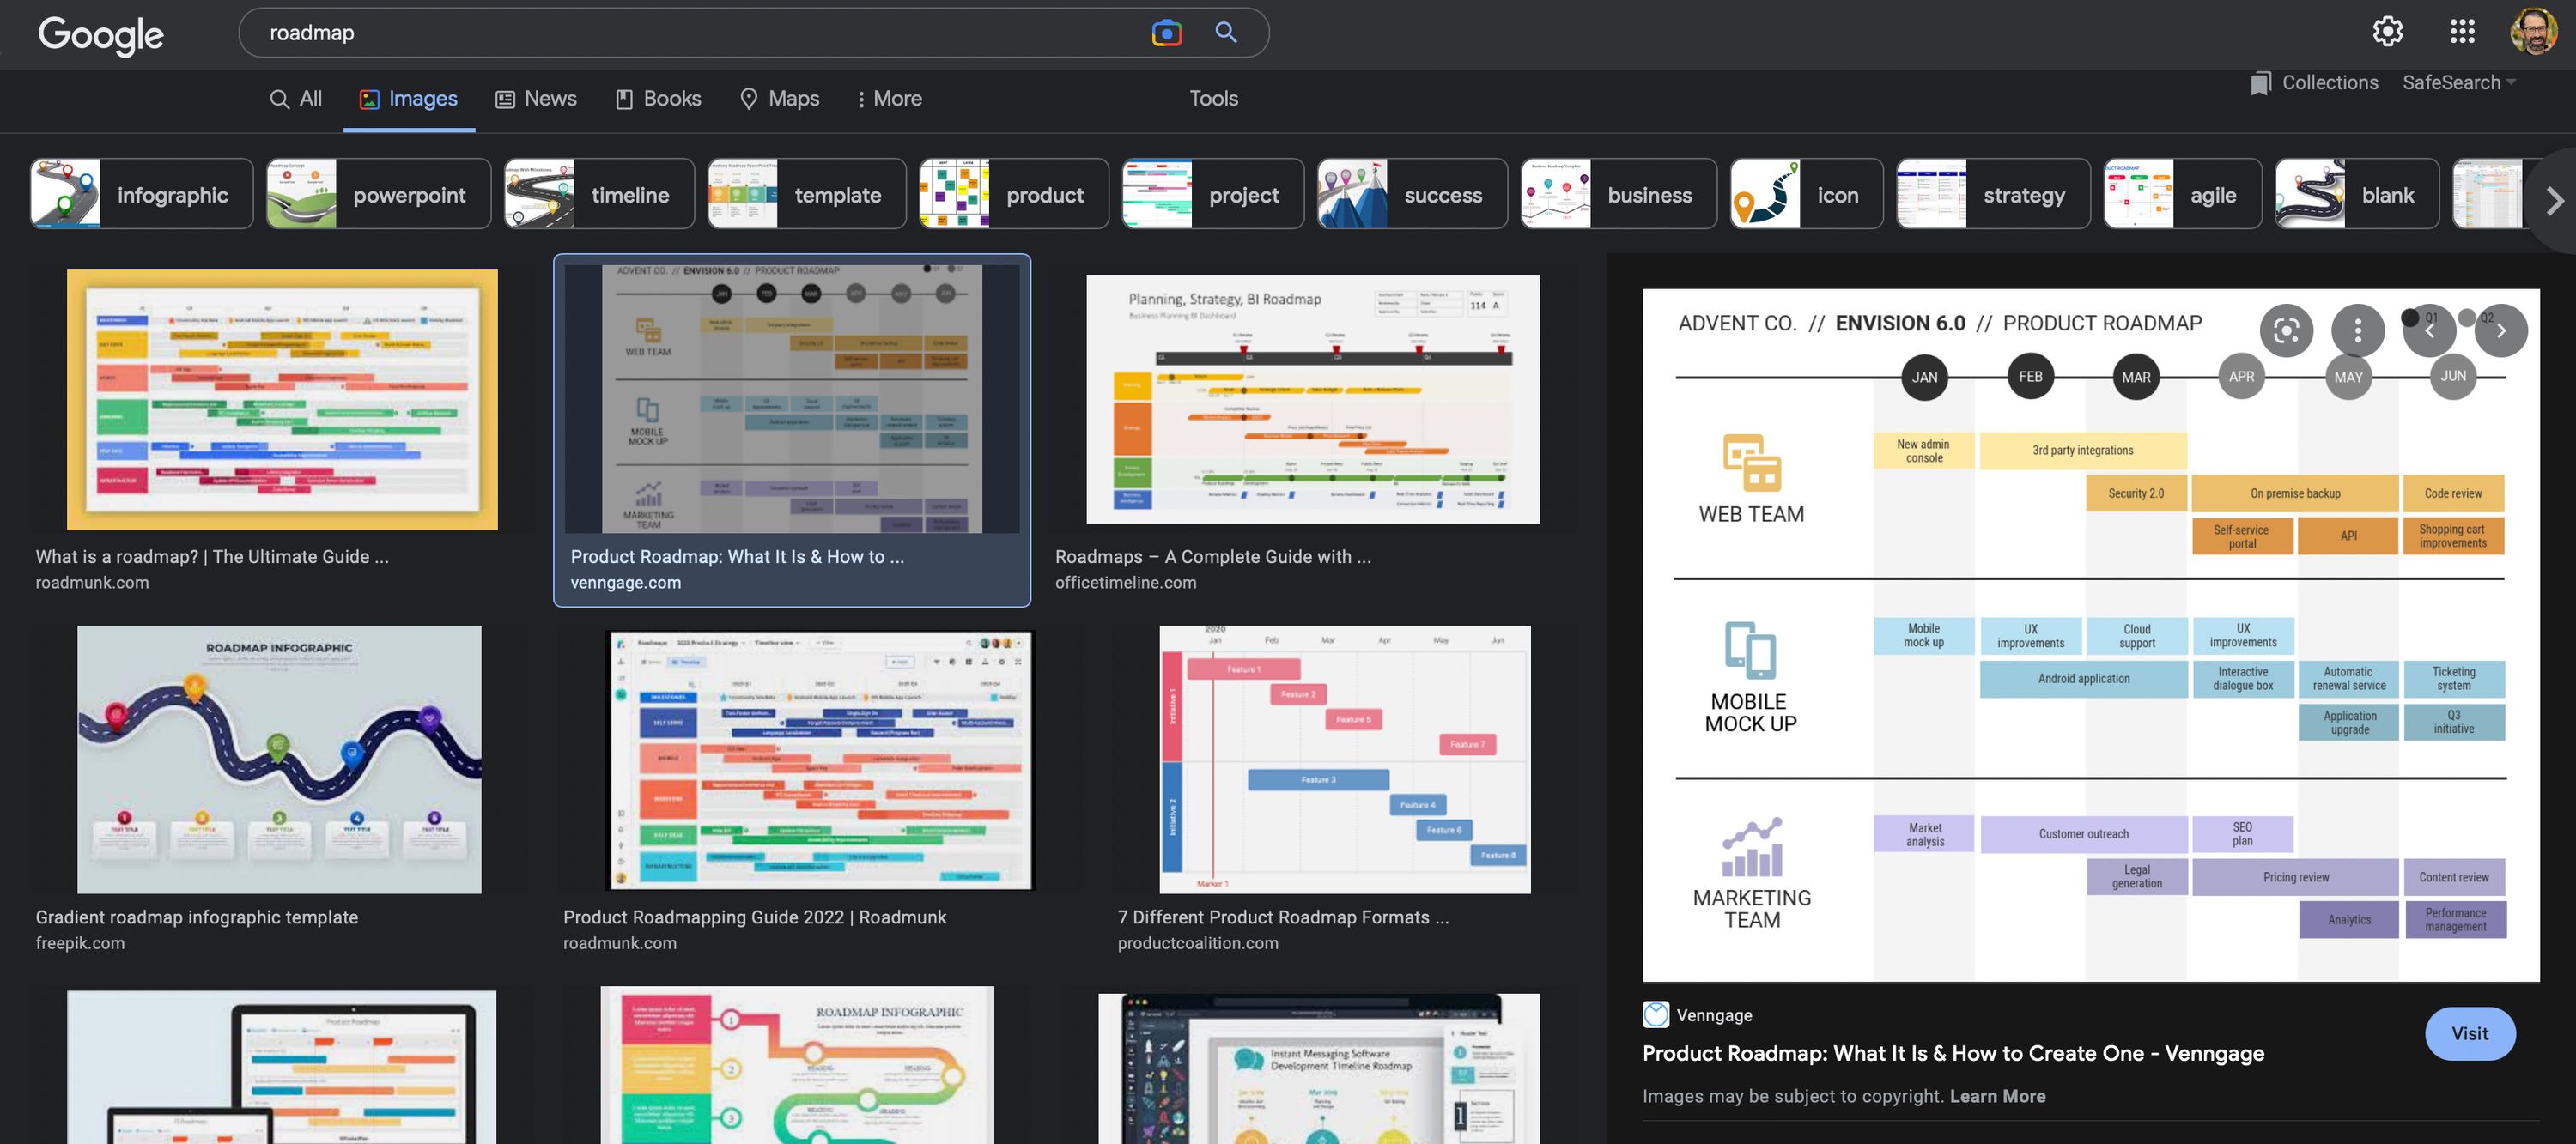
Task: Open the Gradient roadmap infographic thumbnail
Action: [279, 760]
